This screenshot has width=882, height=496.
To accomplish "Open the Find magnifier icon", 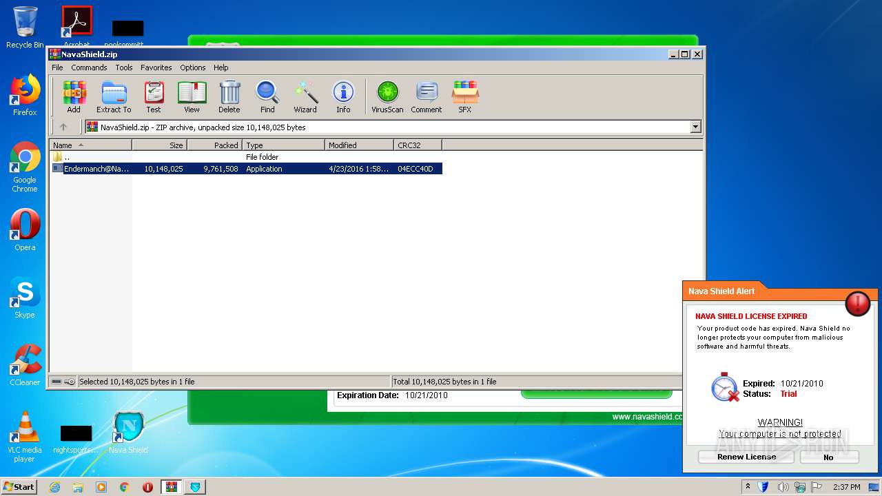I will coord(267,96).
